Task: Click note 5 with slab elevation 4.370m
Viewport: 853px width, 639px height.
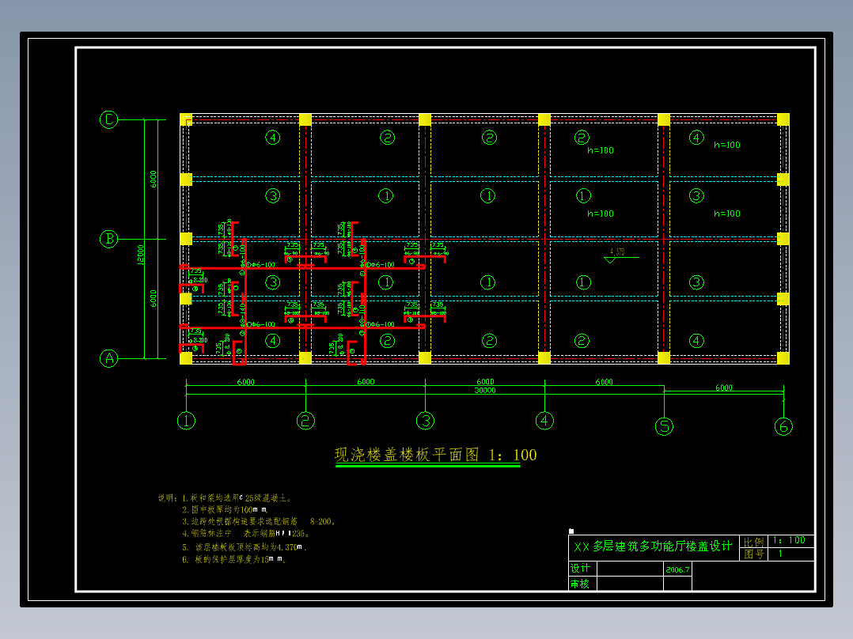Action: [245, 547]
